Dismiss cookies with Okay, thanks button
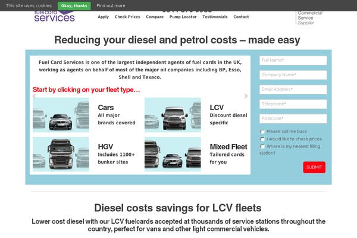Image resolution: width=357 pixels, height=238 pixels. pos(74,6)
